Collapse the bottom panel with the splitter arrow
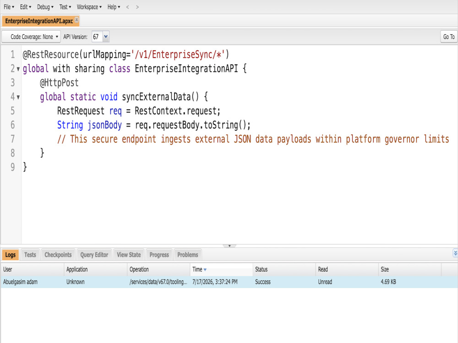Image resolution: width=458 pixels, height=343 pixels. click(x=229, y=246)
